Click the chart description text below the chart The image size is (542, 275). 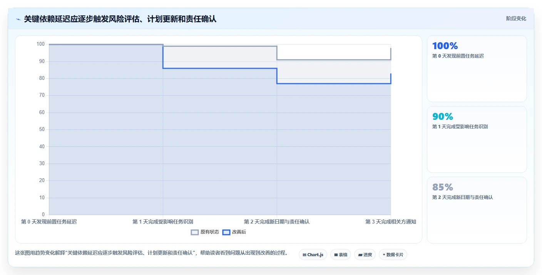tap(151, 253)
